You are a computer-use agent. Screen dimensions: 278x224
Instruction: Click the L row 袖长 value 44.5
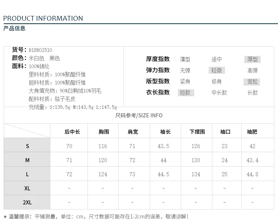click(163, 174)
